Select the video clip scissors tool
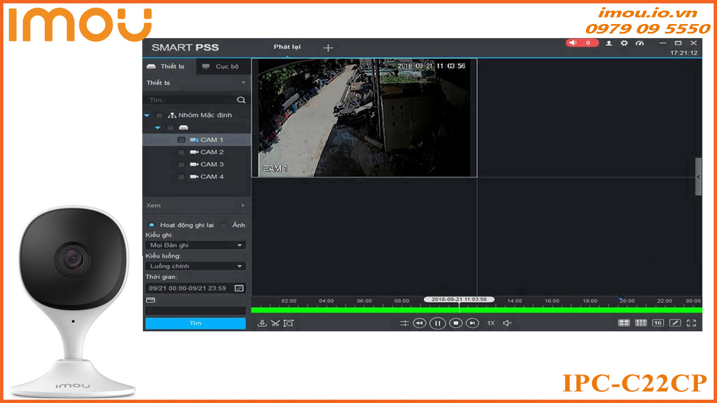Screen dimensions: 717x403 coord(276,322)
